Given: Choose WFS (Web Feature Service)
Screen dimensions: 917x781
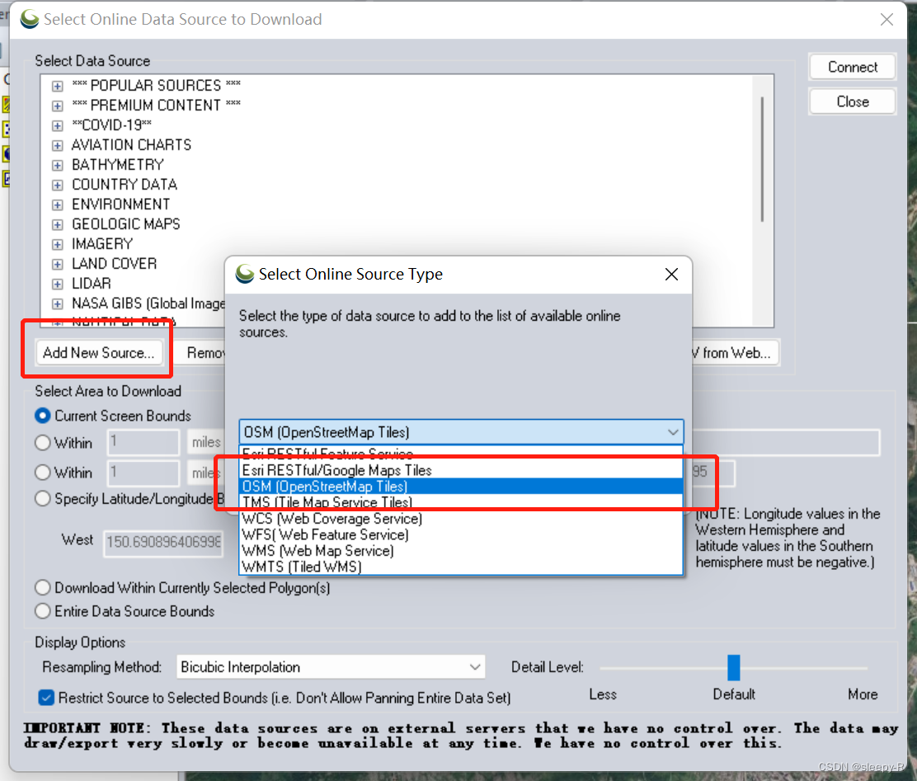Looking at the screenshot, I should pos(461,534).
